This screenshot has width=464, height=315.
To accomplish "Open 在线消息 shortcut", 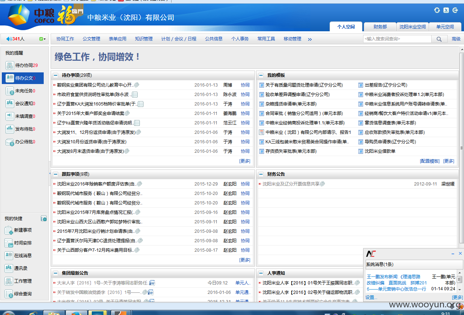I will tap(18, 256).
